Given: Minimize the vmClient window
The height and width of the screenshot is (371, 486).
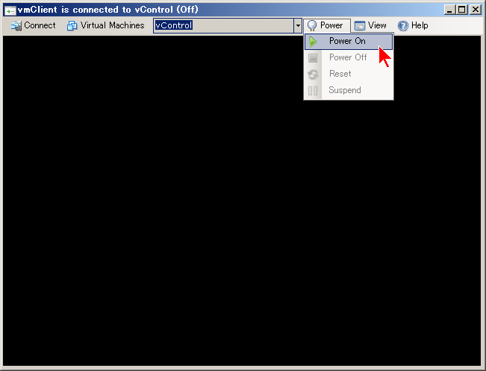Looking at the screenshot, I should [449, 10].
